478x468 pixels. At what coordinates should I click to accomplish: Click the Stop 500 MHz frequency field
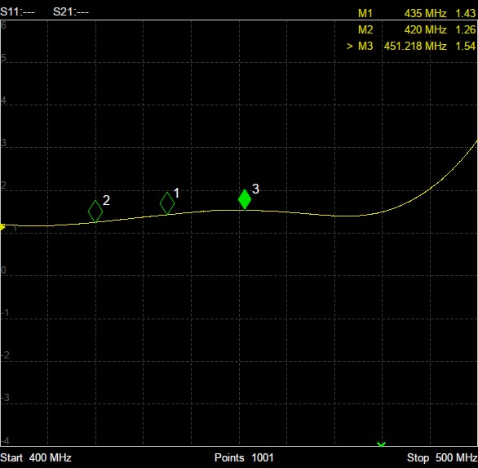(x=442, y=458)
